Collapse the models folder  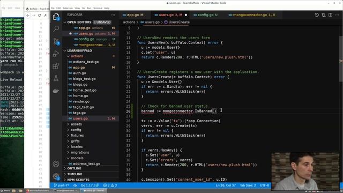click(77, 158)
